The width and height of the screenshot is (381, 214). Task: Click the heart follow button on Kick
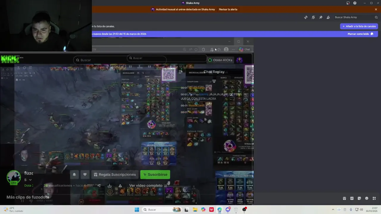pyautogui.click(x=85, y=174)
